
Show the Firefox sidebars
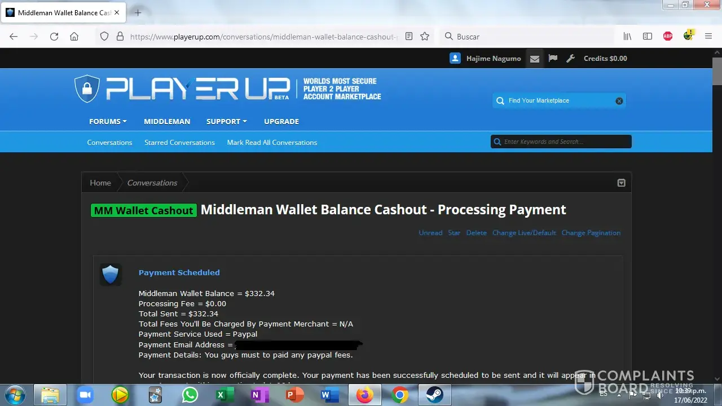648,36
